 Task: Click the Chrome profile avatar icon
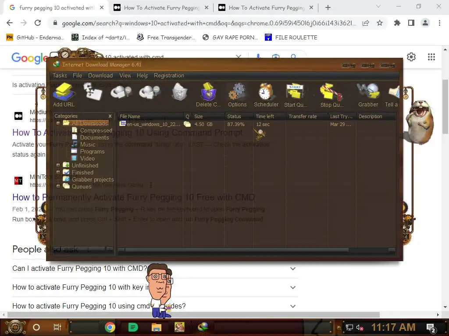click(425, 23)
